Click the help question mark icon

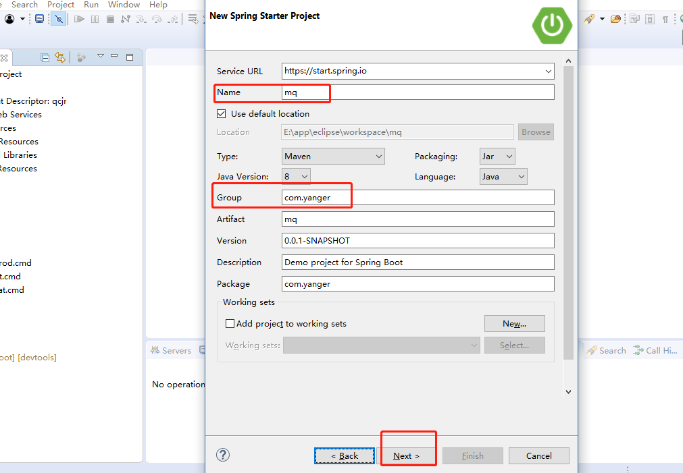click(223, 455)
